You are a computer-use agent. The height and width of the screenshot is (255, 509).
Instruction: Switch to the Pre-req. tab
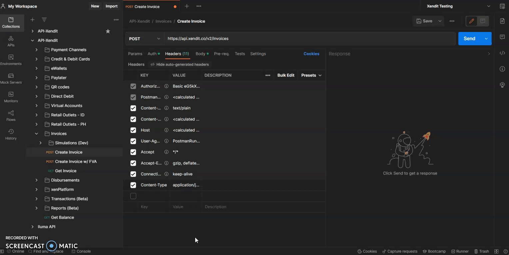click(x=222, y=54)
